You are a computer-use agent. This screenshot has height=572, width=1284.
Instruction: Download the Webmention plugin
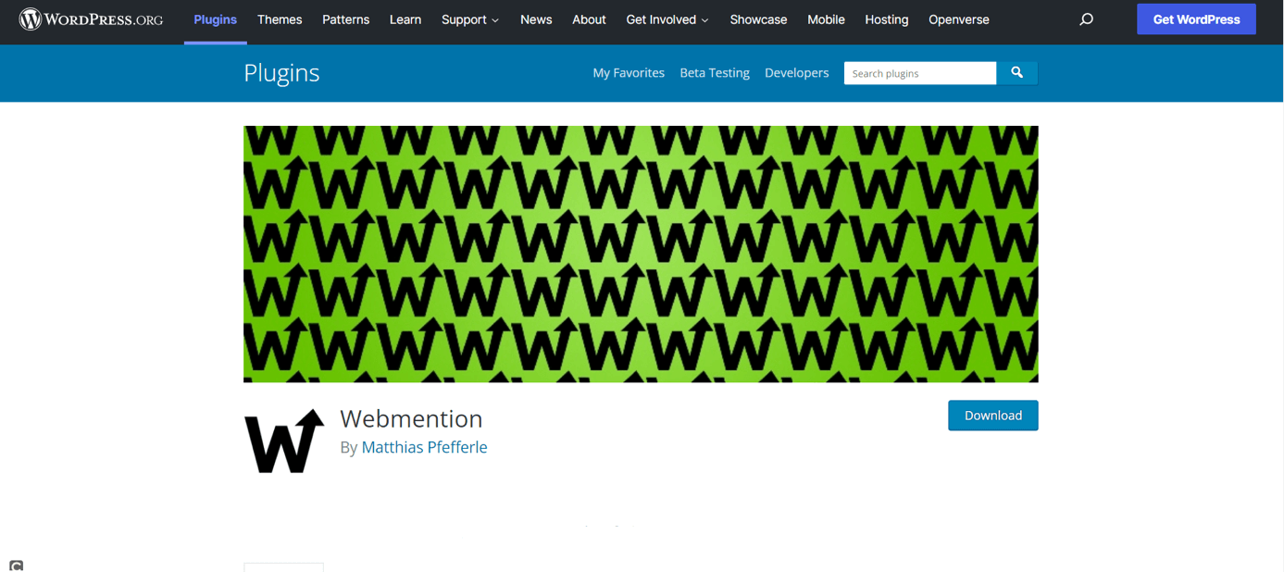[992, 416]
